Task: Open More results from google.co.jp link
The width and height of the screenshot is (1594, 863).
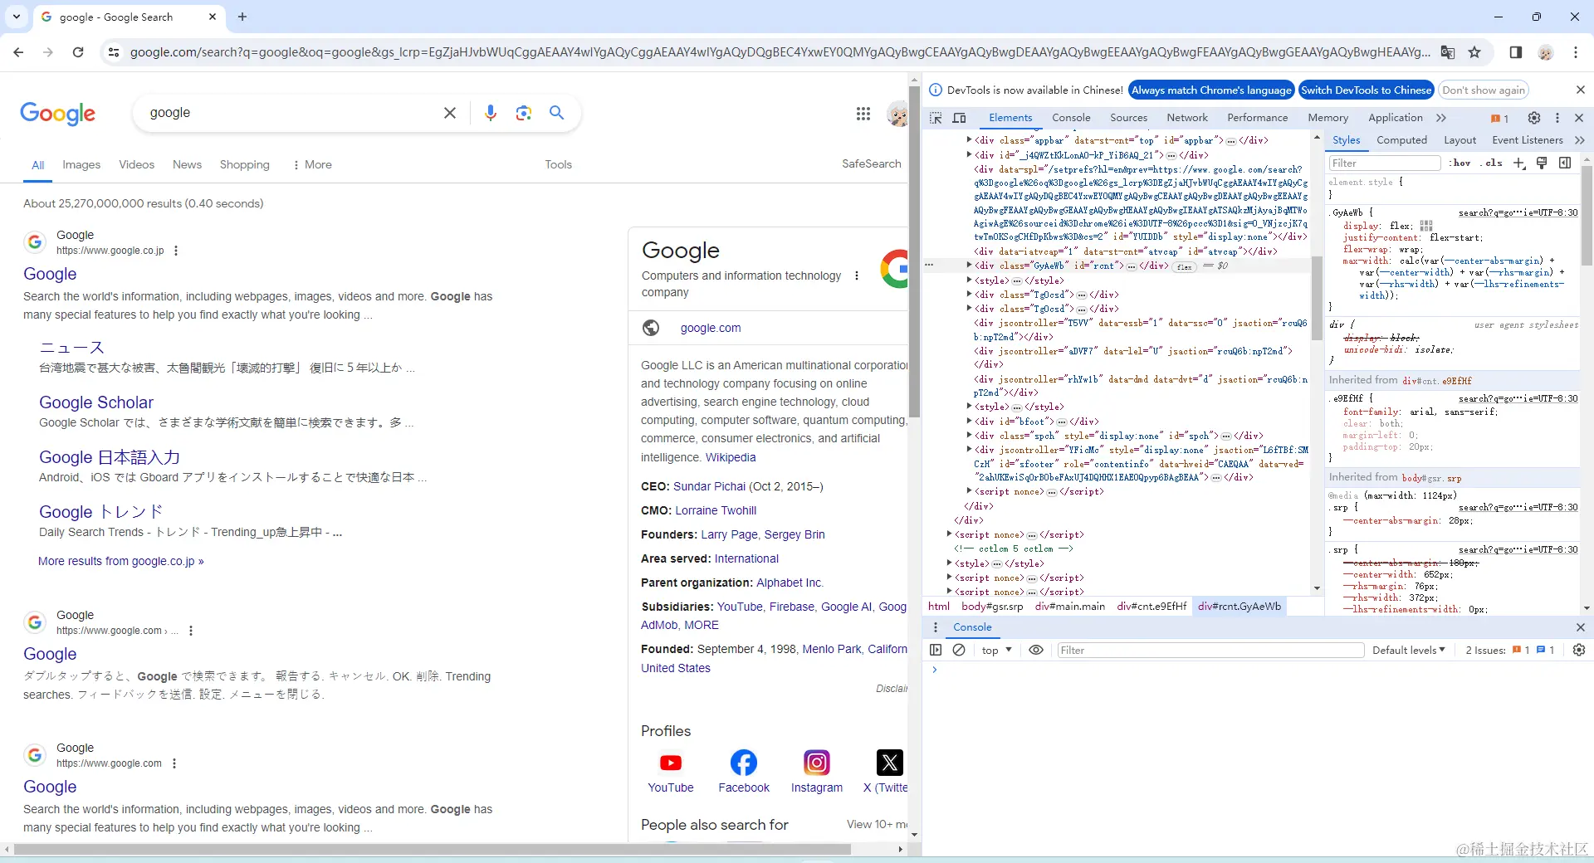Action: click(x=121, y=561)
